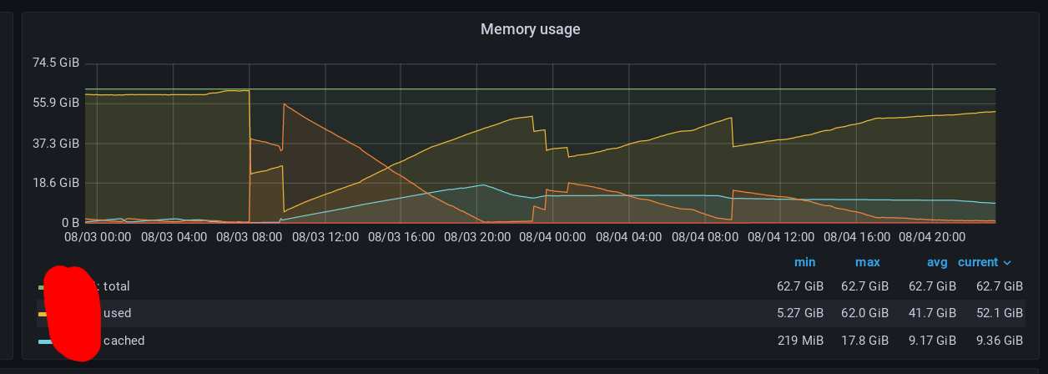
Task: Click the 74.5 GiB y-axis label
Action: coord(57,63)
